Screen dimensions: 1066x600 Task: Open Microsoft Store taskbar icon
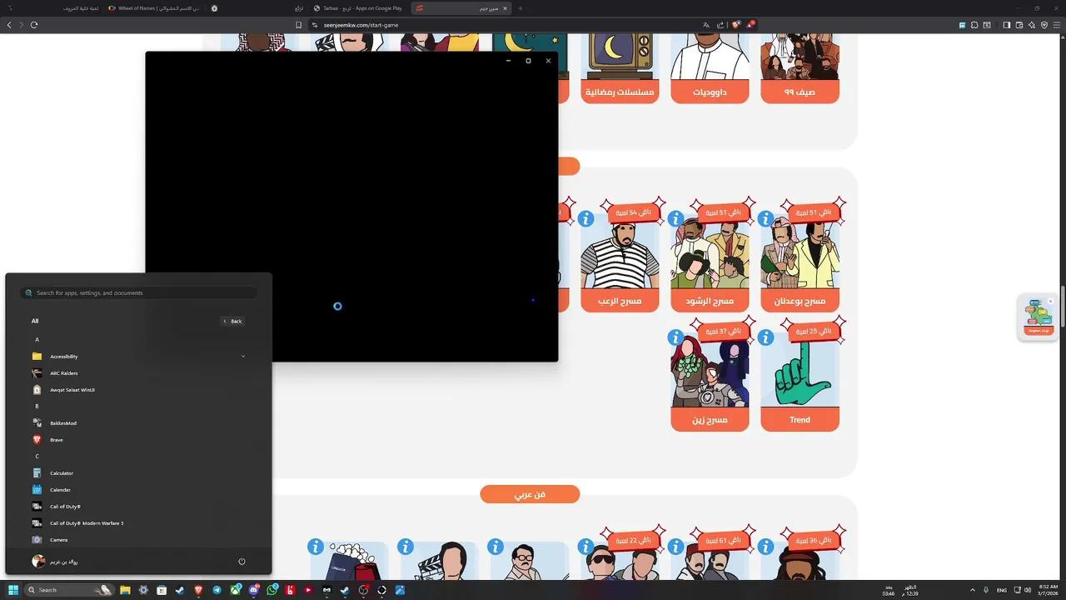(162, 590)
